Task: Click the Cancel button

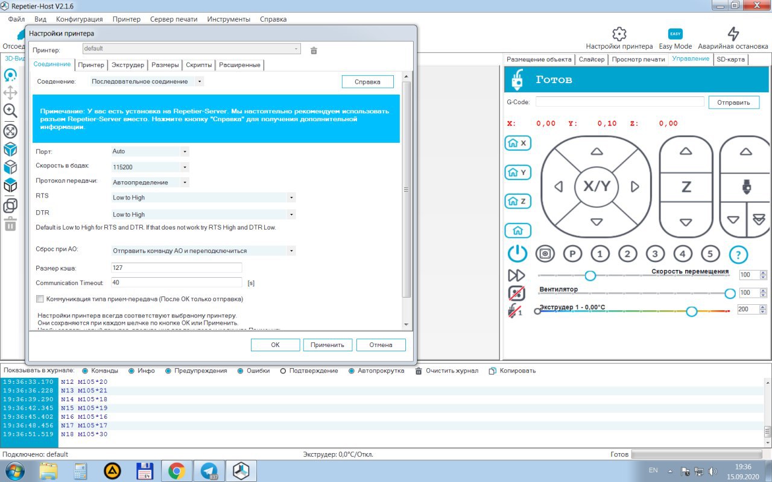Action: [381, 345]
